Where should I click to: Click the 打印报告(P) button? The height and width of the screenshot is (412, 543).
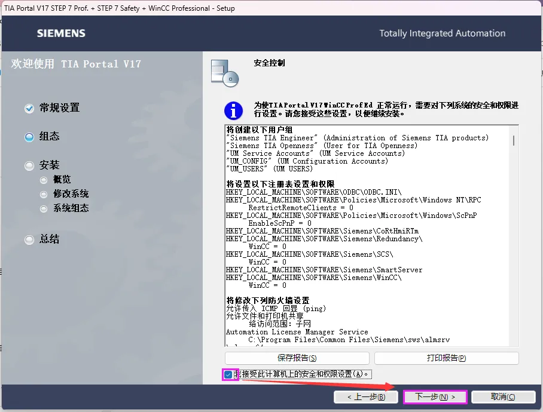[446, 358]
